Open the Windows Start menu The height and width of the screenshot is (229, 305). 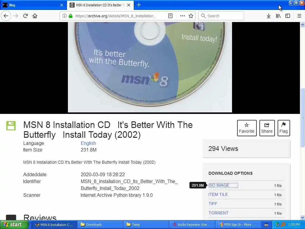pyautogui.click(x=14, y=225)
